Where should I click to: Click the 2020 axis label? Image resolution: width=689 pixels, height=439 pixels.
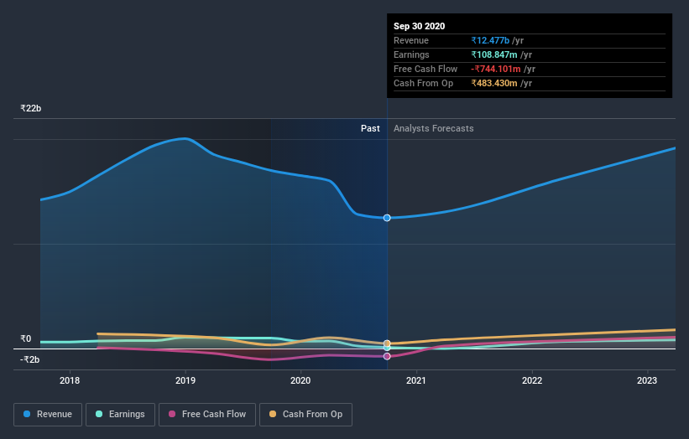tap(300, 380)
